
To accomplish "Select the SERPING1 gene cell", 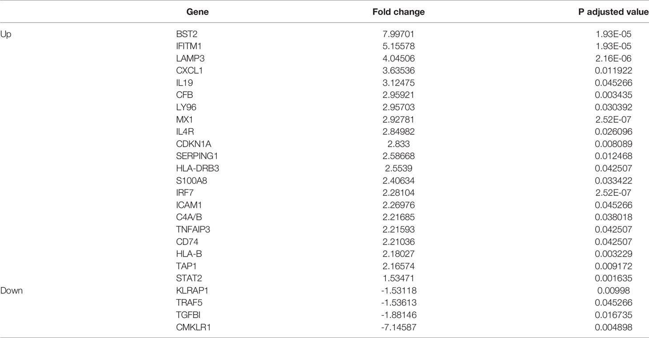I will click(194, 156).
